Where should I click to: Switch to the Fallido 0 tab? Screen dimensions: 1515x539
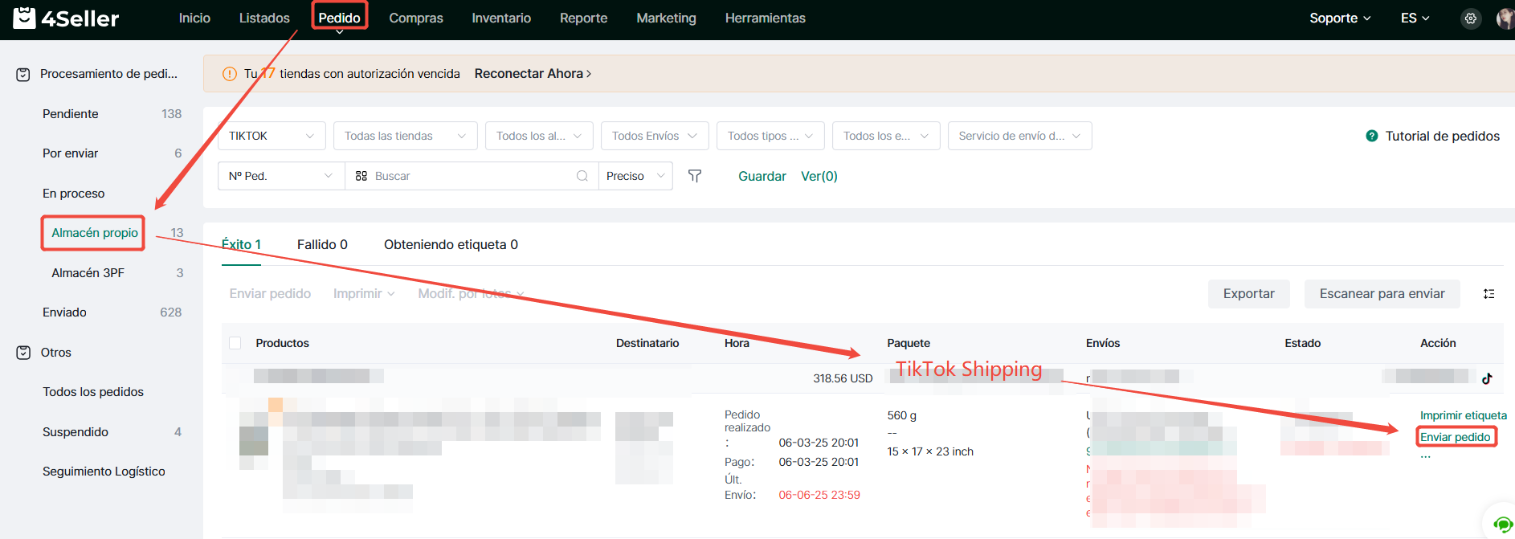pos(322,245)
